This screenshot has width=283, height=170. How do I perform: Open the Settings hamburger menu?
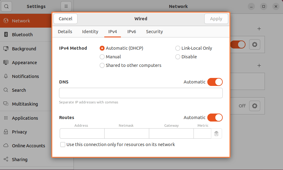tap(66, 6)
